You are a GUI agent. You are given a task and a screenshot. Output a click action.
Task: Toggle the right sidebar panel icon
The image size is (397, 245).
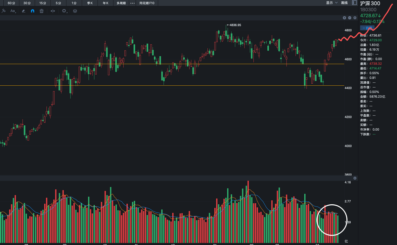(354, 3)
